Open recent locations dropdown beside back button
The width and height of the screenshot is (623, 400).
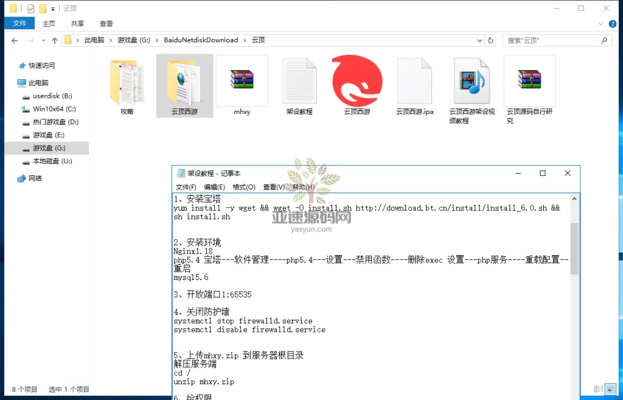click(43, 40)
